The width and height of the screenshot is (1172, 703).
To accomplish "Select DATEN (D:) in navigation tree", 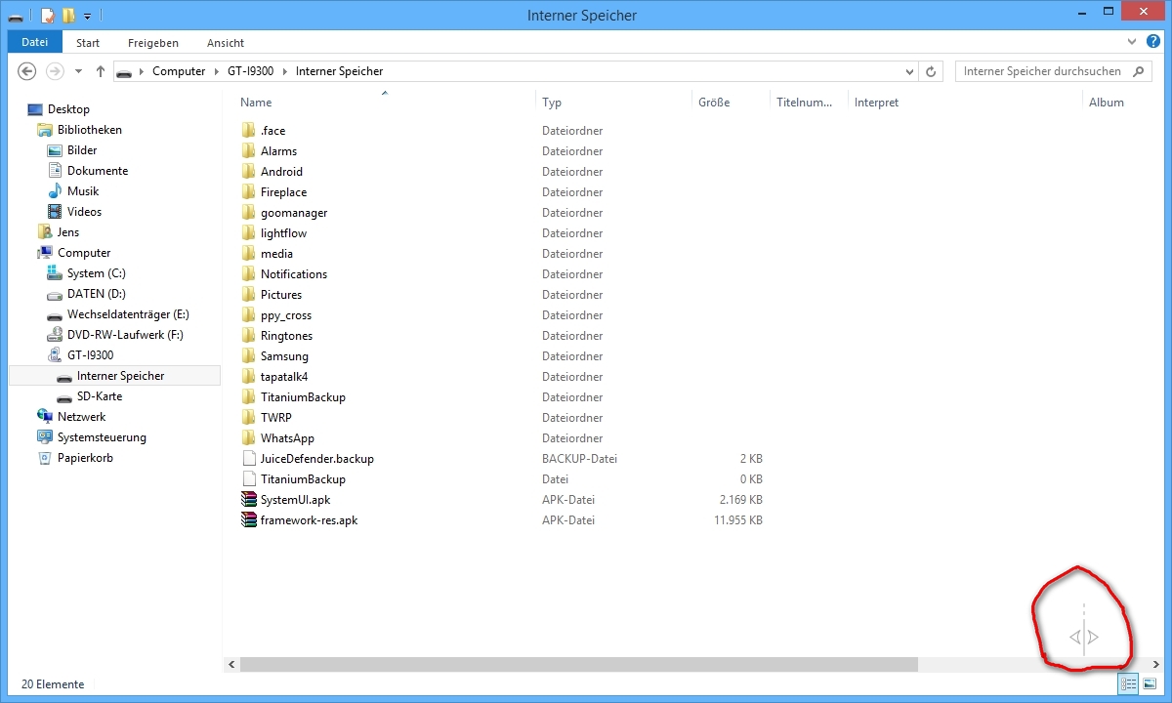I will point(96,294).
